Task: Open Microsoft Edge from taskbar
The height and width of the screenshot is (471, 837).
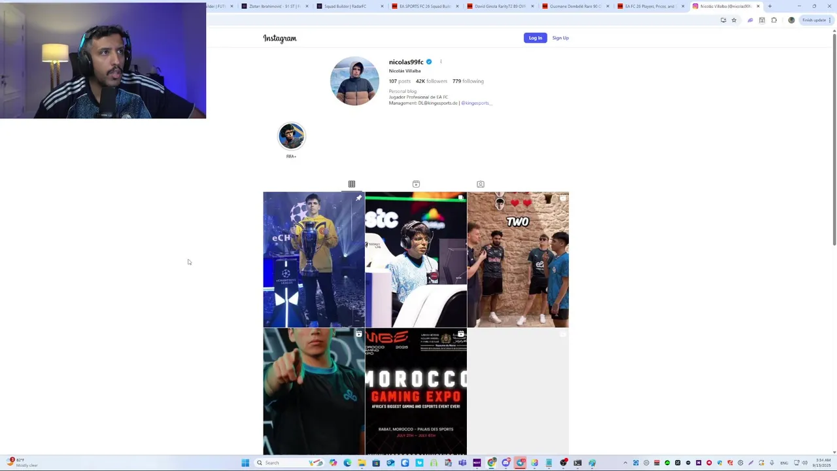Action: click(347, 462)
